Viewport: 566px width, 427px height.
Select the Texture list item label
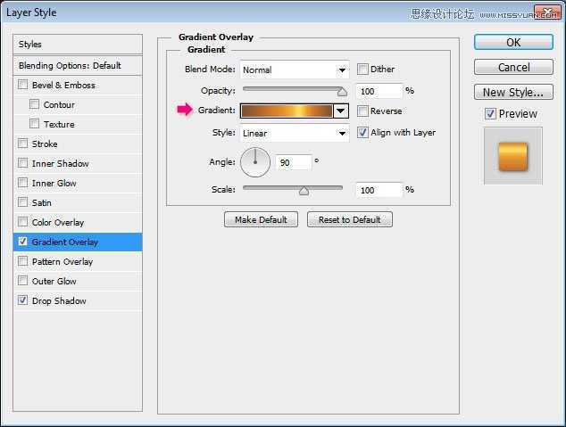tap(59, 124)
